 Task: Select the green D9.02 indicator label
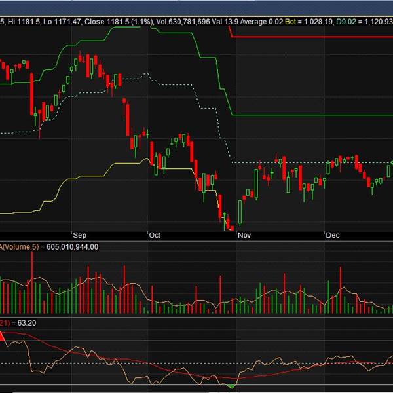346,22
